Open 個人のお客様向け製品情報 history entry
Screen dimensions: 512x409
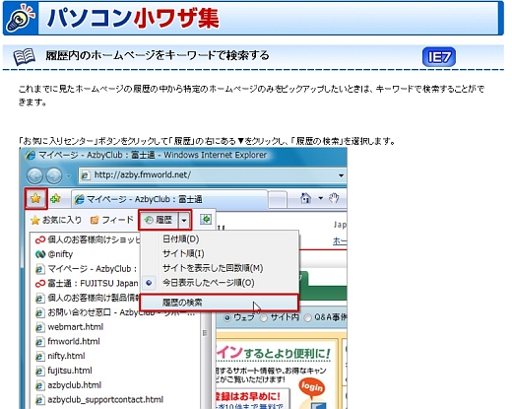88,298
